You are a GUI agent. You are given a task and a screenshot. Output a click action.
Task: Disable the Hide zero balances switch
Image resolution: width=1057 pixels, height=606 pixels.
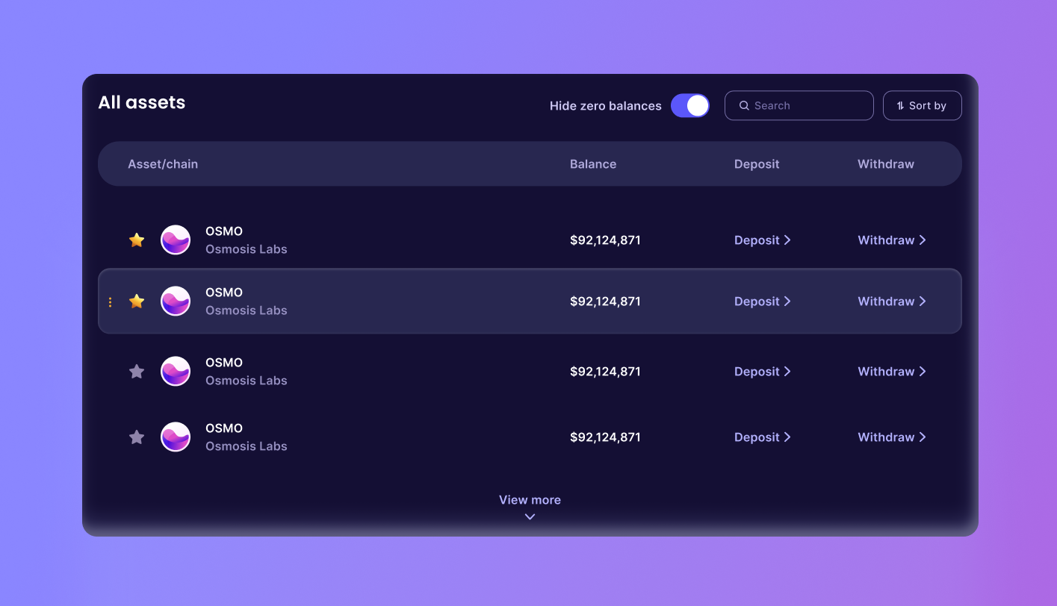pyautogui.click(x=689, y=105)
